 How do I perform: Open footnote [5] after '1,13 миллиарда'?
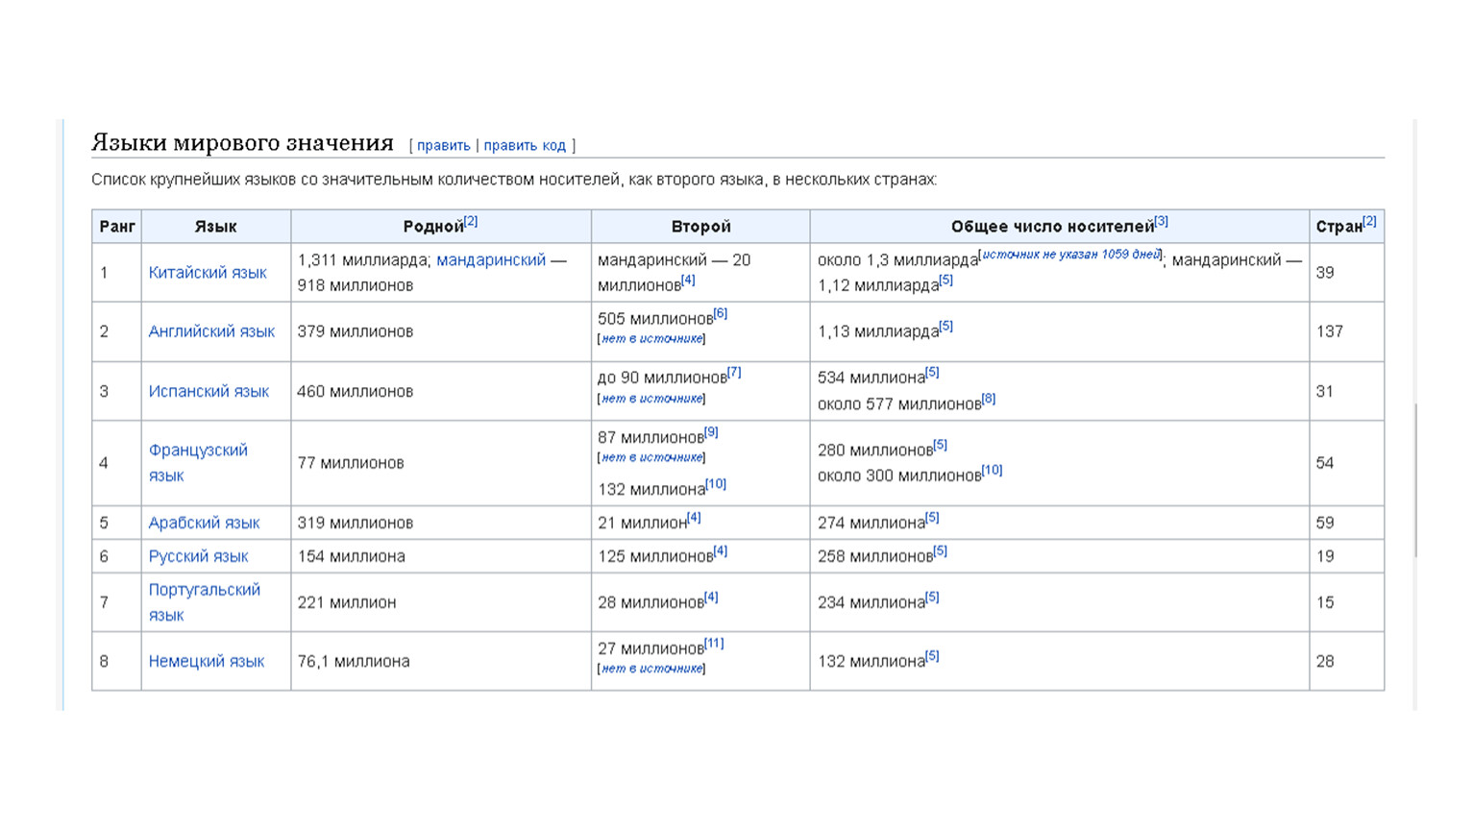(x=946, y=327)
